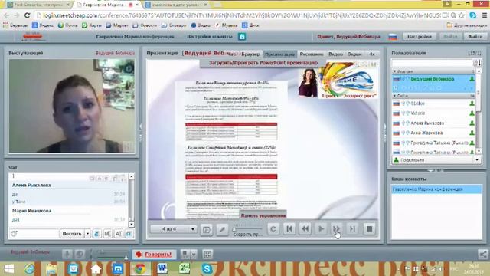Click the rewind presentation button
The image size is (490, 276).
tap(305, 229)
